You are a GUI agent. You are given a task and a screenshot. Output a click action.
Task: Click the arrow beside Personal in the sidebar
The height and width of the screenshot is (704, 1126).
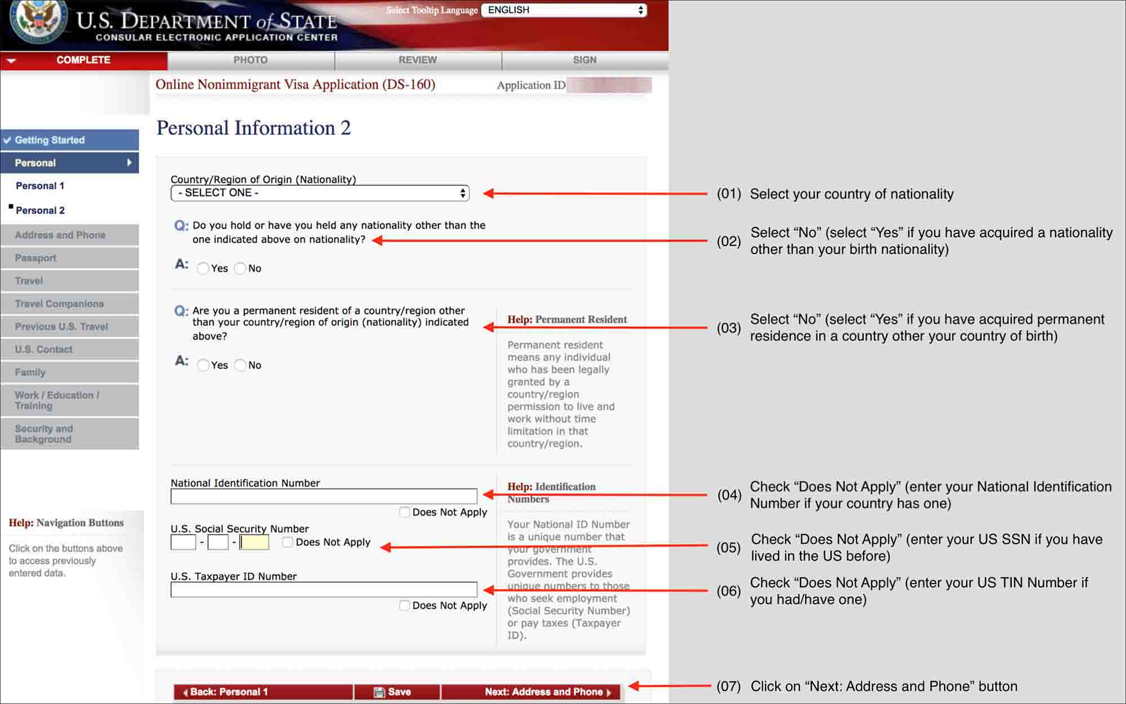[129, 163]
